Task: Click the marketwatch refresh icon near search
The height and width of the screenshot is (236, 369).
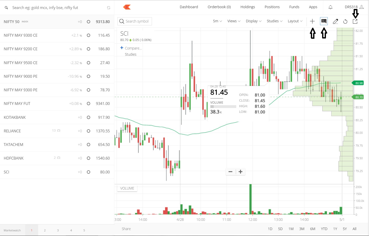Action: (x=109, y=8)
